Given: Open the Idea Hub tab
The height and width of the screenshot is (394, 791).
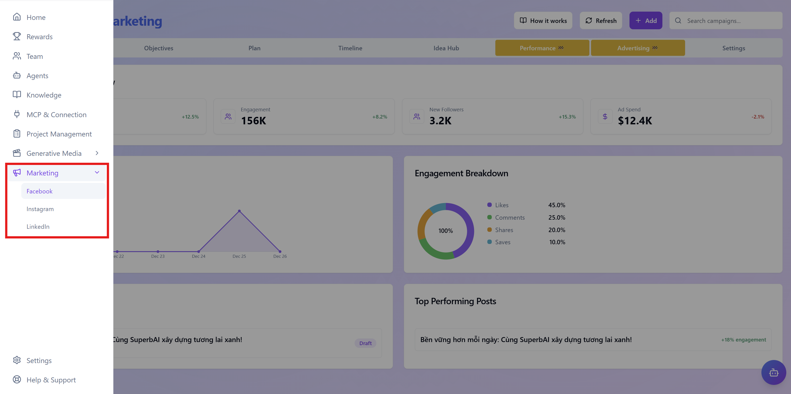Looking at the screenshot, I should pyautogui.click(x=446, y=48).
